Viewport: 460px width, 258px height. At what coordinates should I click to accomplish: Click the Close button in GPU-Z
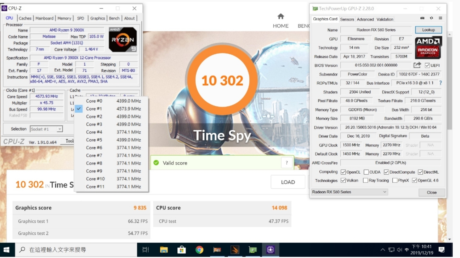[x=432, y=192]
